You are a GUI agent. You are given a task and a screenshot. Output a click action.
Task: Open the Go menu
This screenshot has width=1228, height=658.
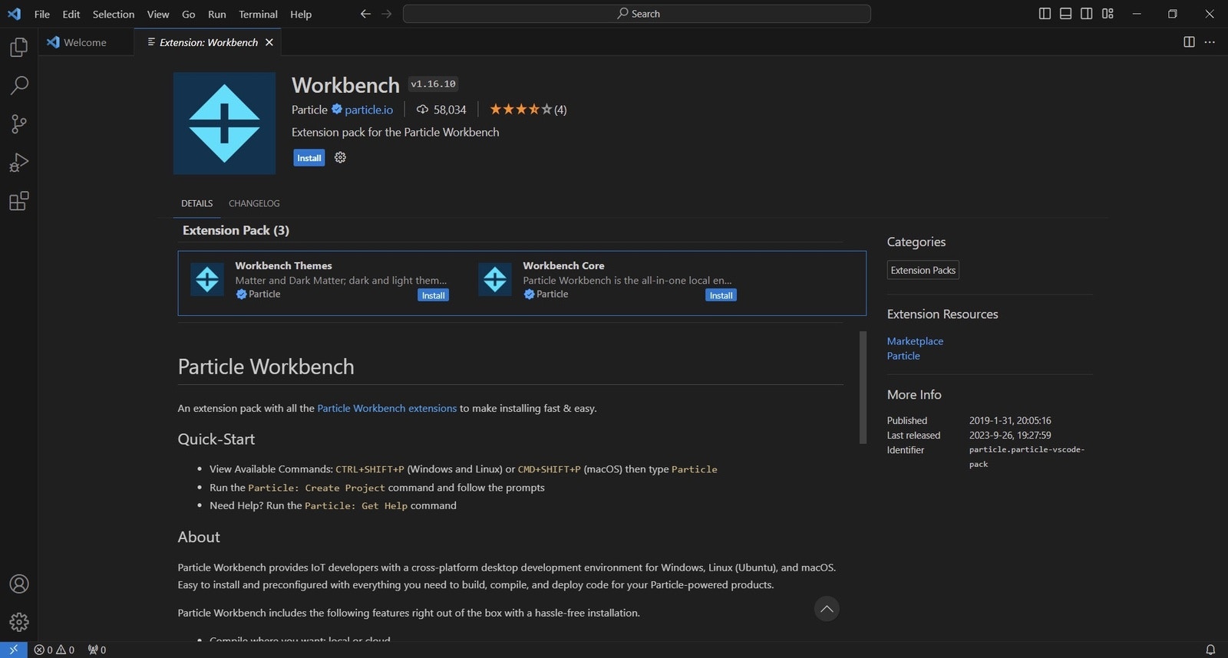[x=189, y=14]
